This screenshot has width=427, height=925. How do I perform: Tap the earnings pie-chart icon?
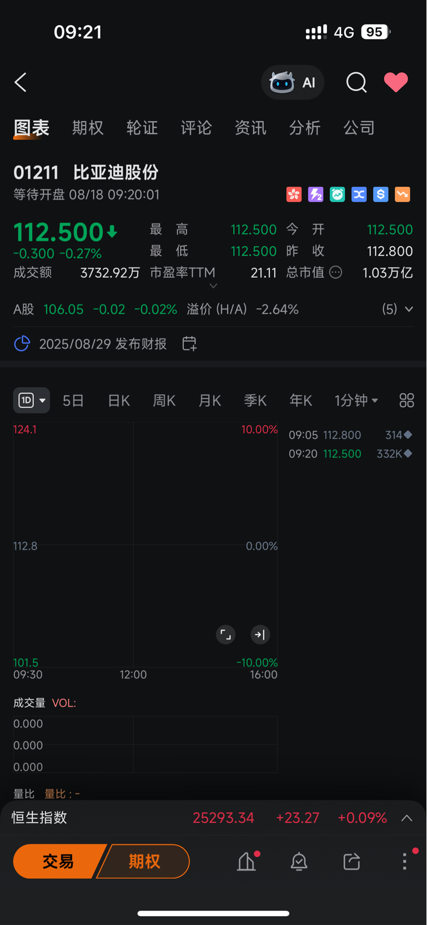22,343
